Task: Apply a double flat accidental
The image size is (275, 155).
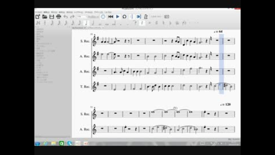Action: point(177,23)
